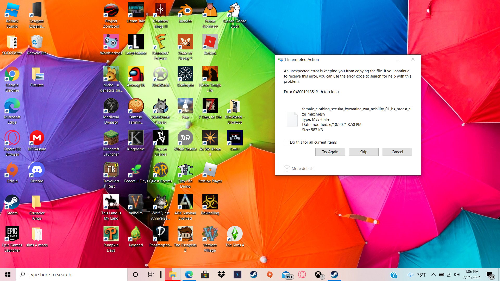Viewport: 500px width, 281px height.
Task: Open Cortana from the taskbar
Action: point(135,274)
